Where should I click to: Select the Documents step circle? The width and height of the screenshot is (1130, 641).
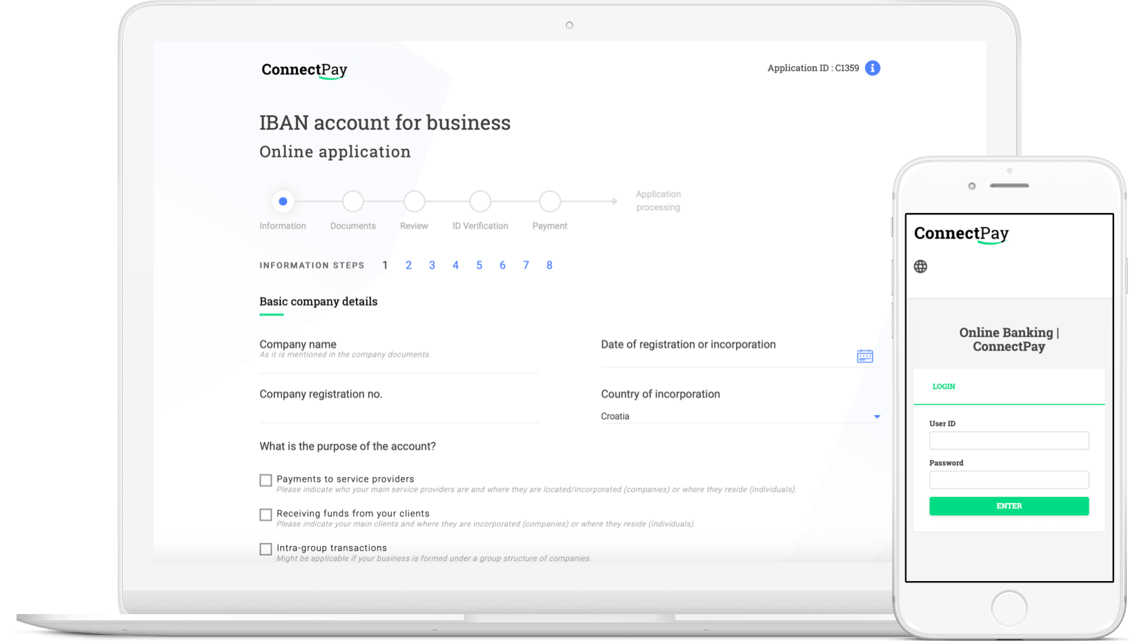tap(353, 201)
